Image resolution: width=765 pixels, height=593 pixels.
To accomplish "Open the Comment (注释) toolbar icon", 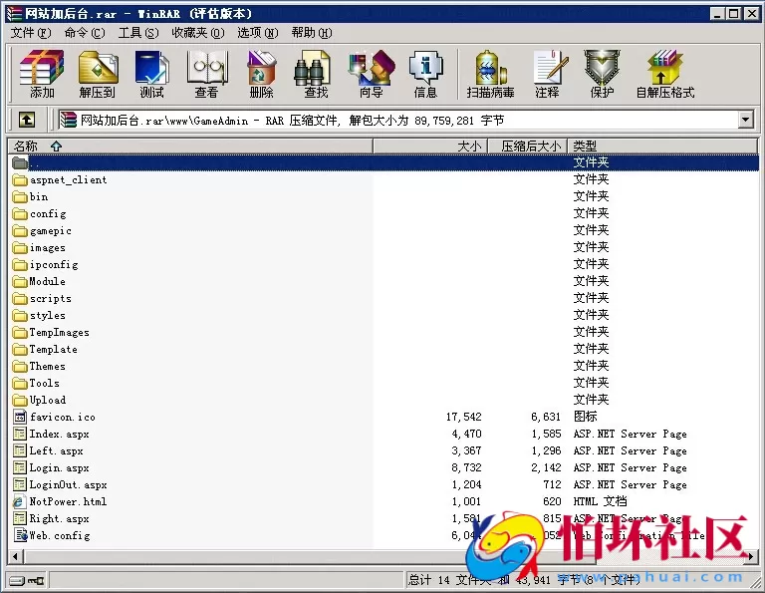I will point(549,73).
